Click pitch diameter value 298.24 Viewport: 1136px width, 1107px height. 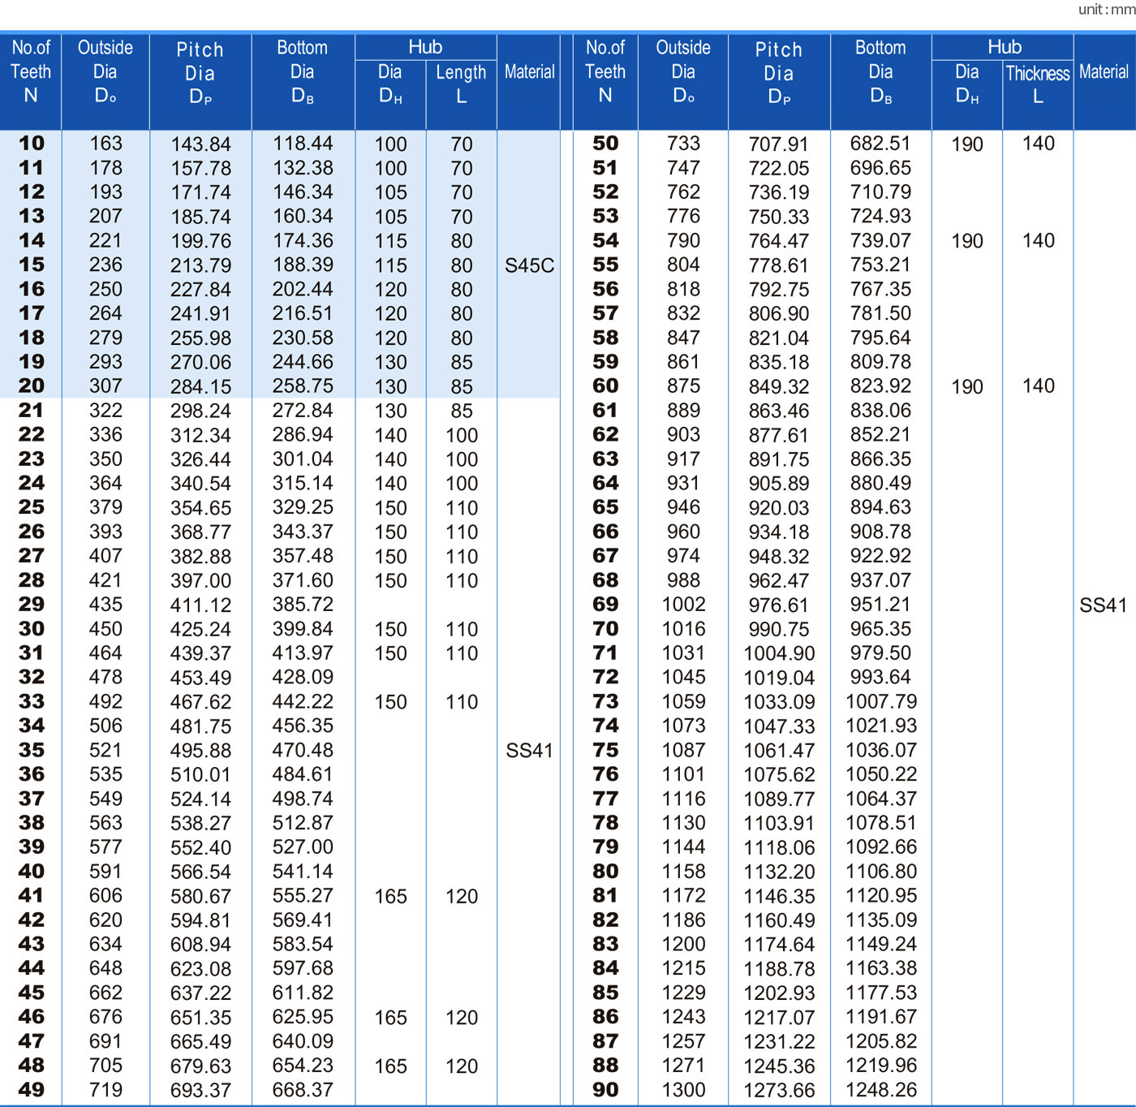click(200, 411)
